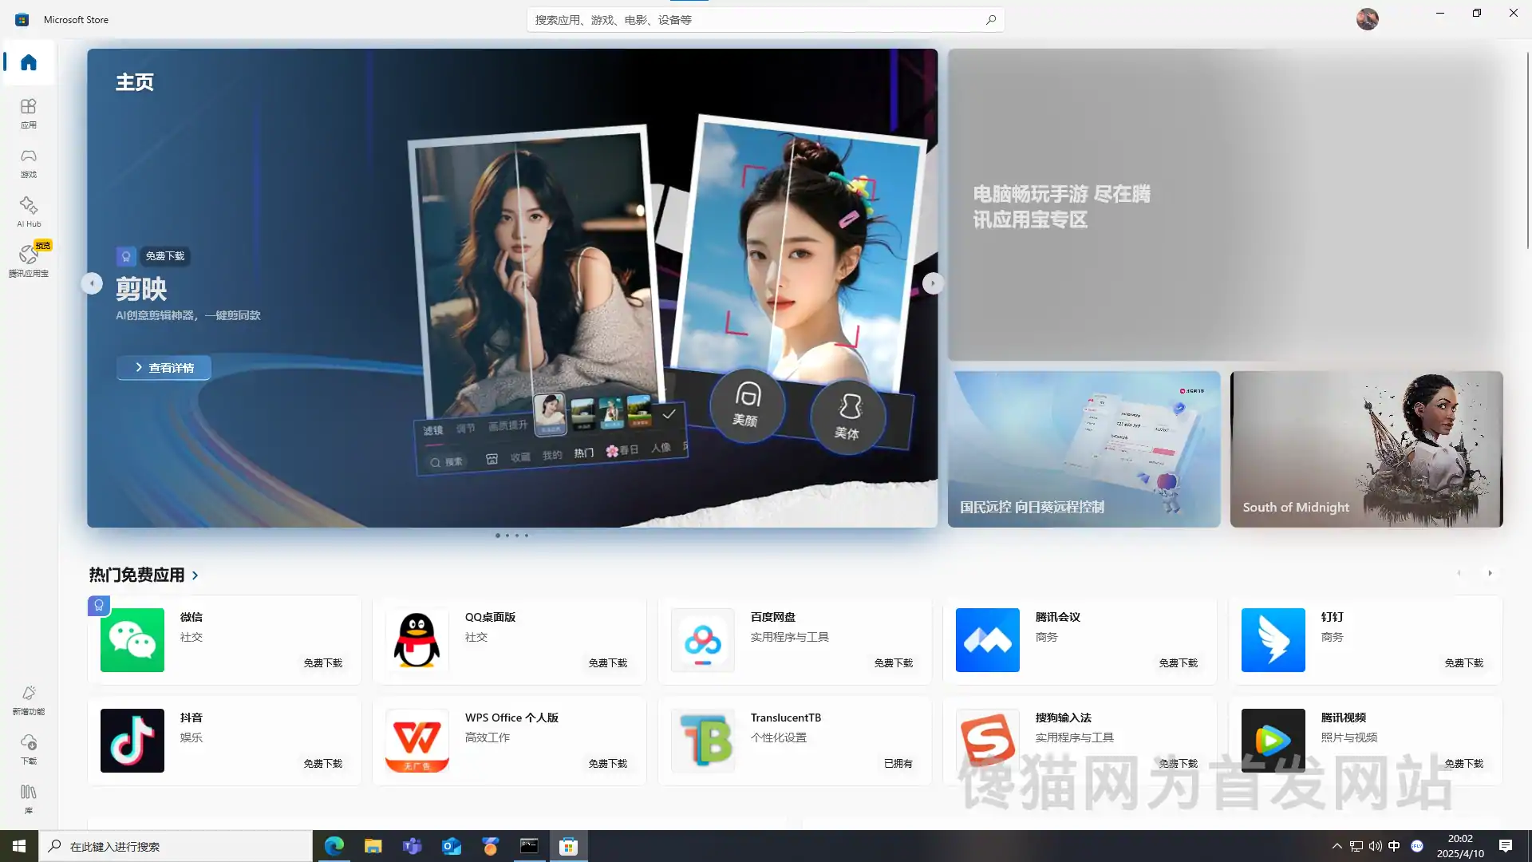This screenshot has height=862, width=1532.
Task: Click the search magnifier icon
Action: coord(990,20)
